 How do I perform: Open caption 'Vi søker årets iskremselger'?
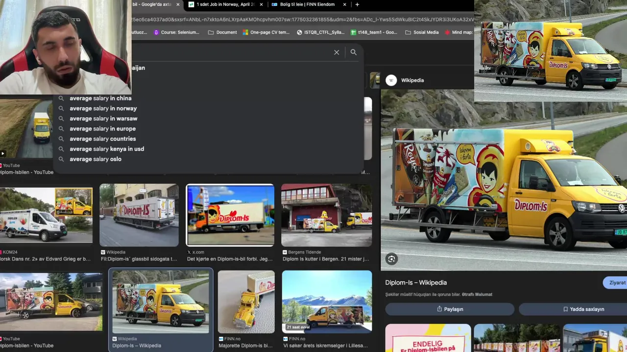tap(325, 346)
